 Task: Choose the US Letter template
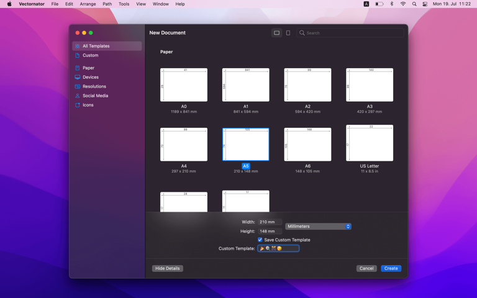coord(370,143)
